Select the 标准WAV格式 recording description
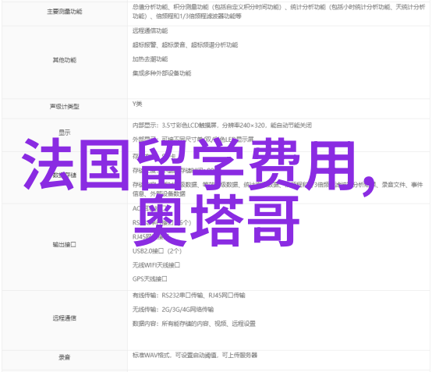Viewport: 432px width, 372px height. [x=194, y=355]
